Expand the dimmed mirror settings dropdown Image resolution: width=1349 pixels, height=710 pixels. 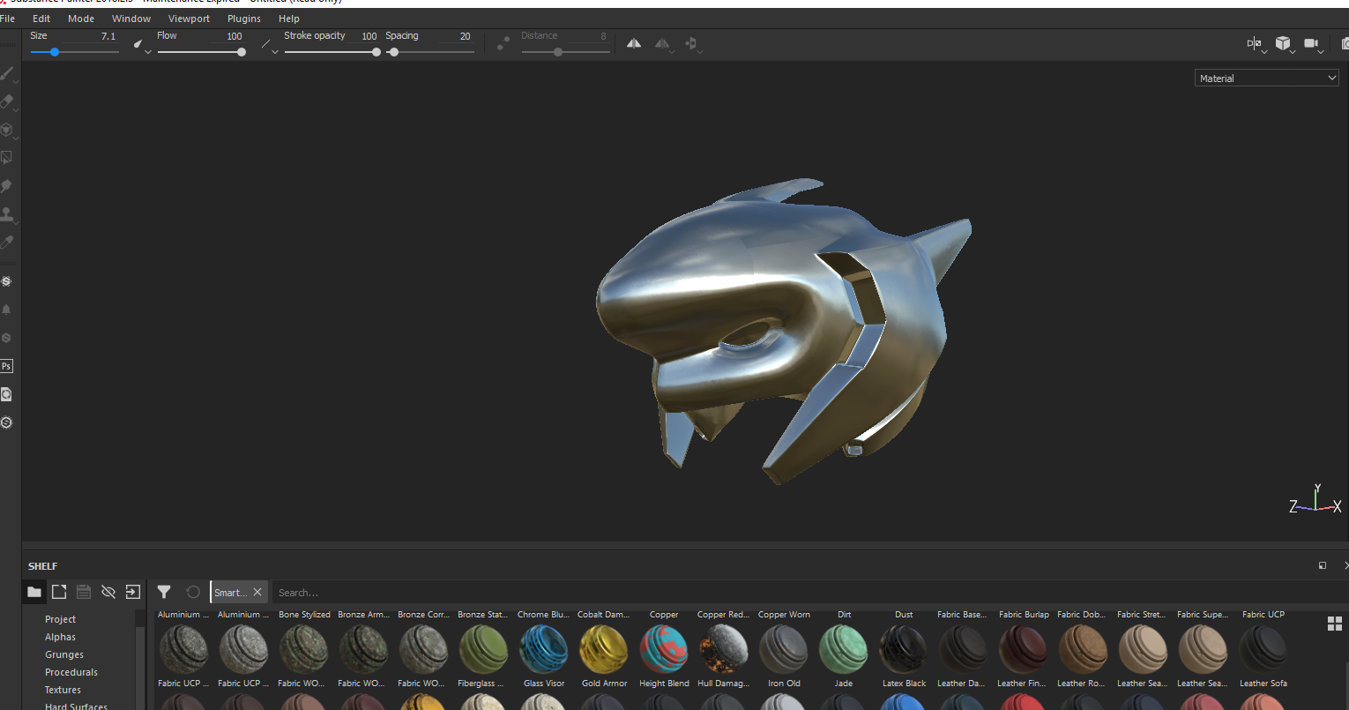pos(673,52)
